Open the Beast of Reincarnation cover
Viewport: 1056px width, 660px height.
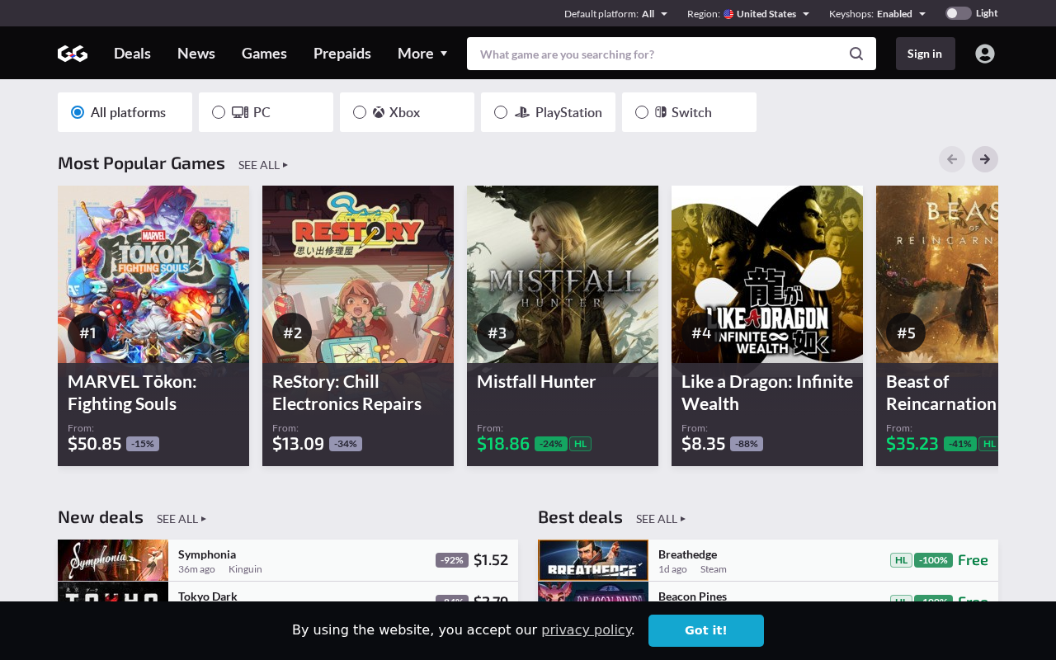coord(937,274)
